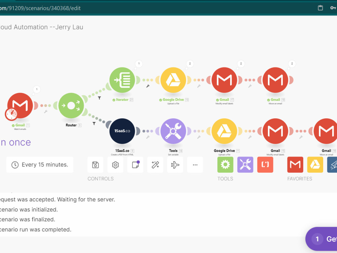Image resolution: width=337 pixels, height=253 pixels.
Task: Open the Flow control green gear tool
Action: click(x=225, y=165)
